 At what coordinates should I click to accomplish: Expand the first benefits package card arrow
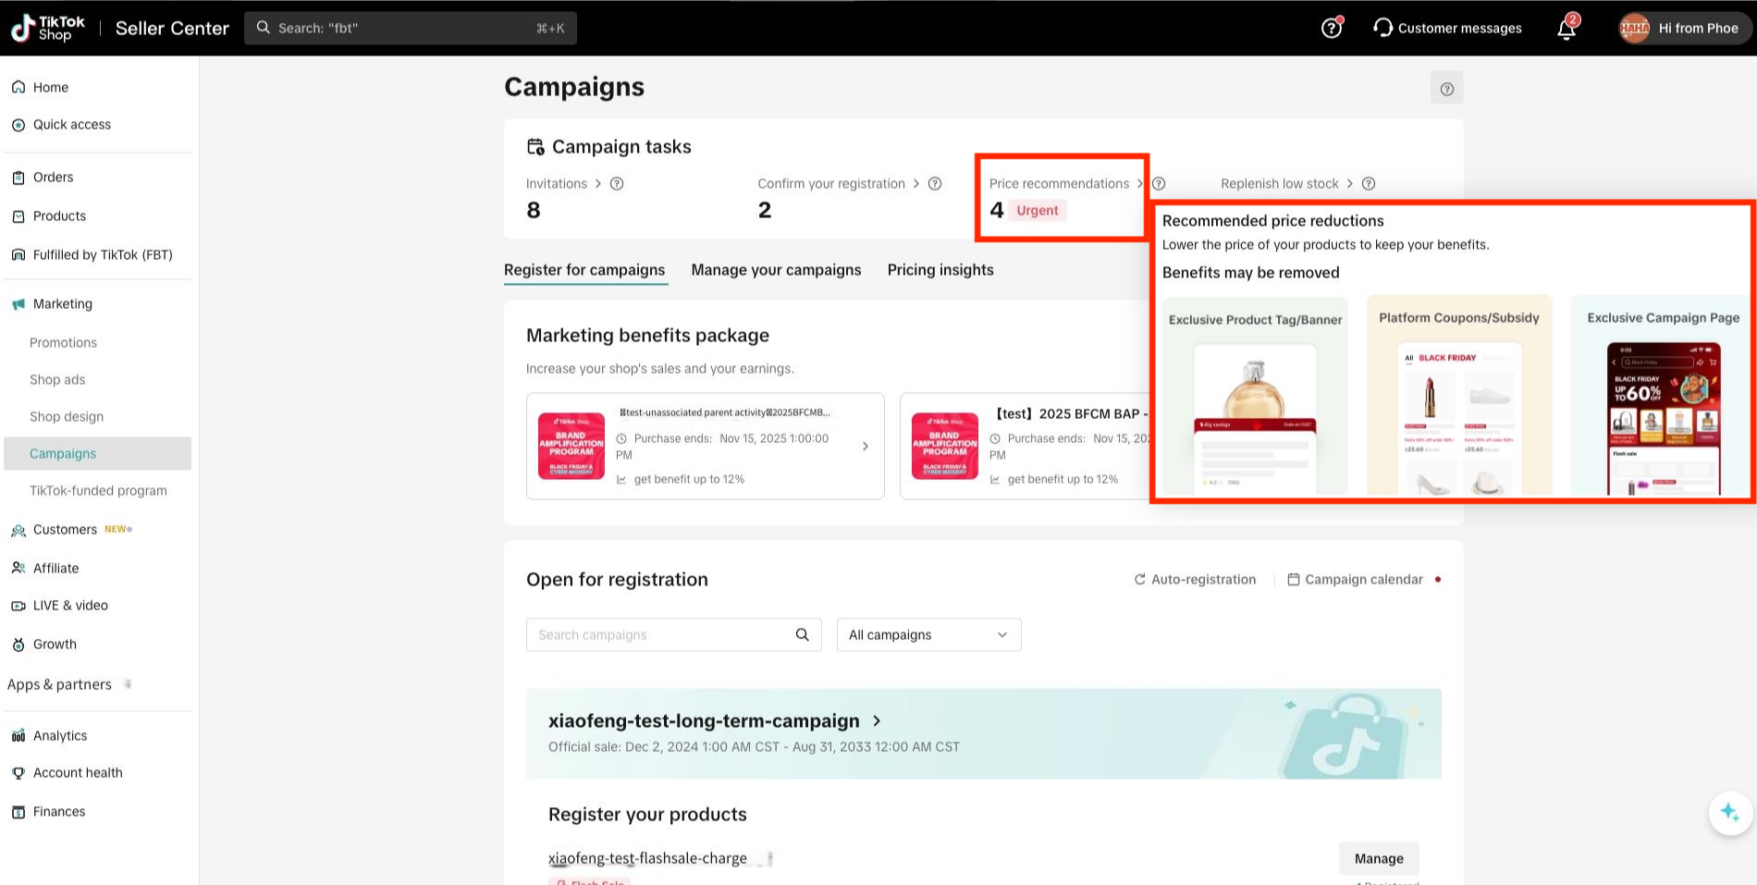click(x=865, y=447)
